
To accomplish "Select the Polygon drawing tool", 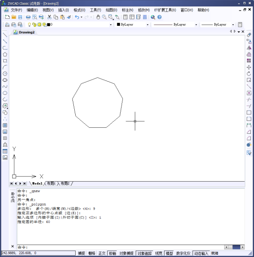I will [x=5, y=54].
